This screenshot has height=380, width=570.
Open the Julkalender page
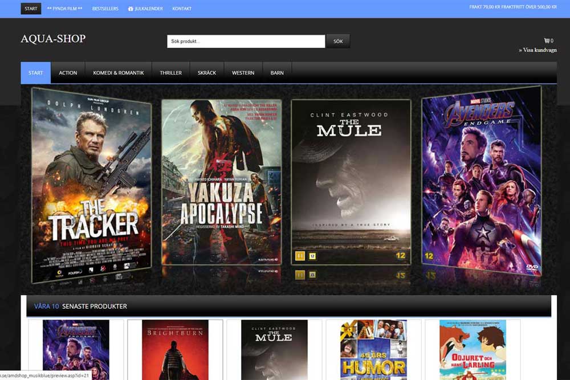pos(149,9)
